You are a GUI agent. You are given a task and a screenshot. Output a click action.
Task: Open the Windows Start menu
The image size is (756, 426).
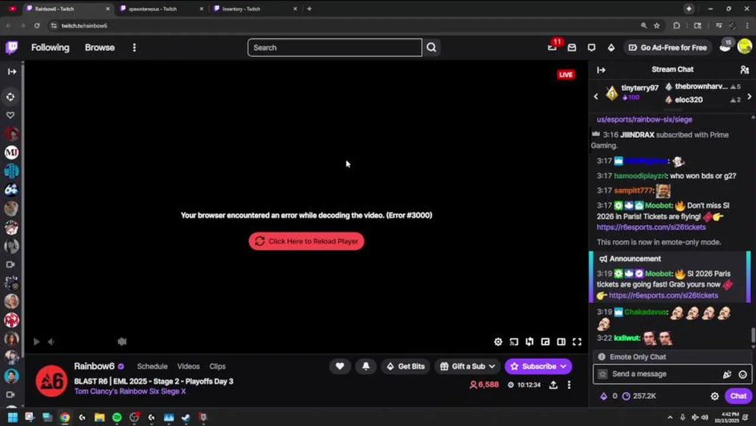tap(12, 417)
